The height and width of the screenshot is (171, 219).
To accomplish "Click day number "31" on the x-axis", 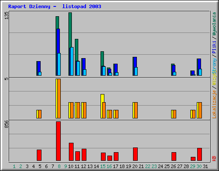I will click(x=205, y=166).
